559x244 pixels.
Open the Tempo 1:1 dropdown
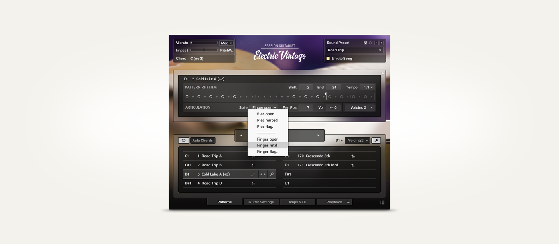pyautogui.click(x=367, y=87)
